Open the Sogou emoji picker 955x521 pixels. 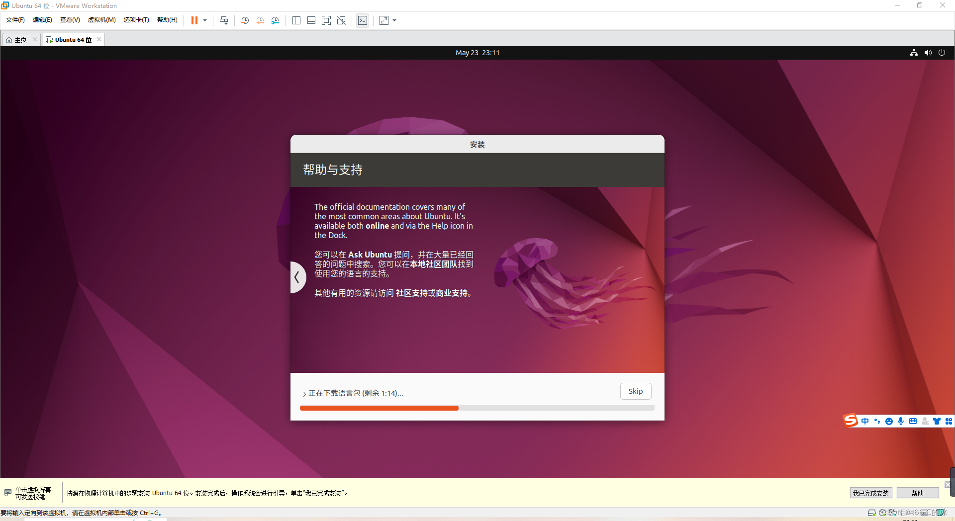tap(889, 421)
